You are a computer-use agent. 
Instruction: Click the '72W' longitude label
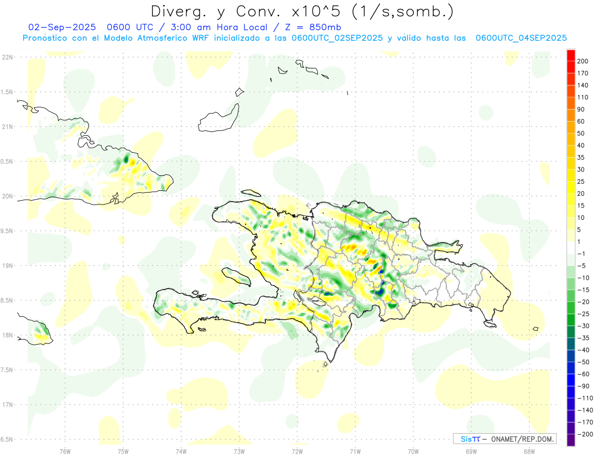point(297,451)
